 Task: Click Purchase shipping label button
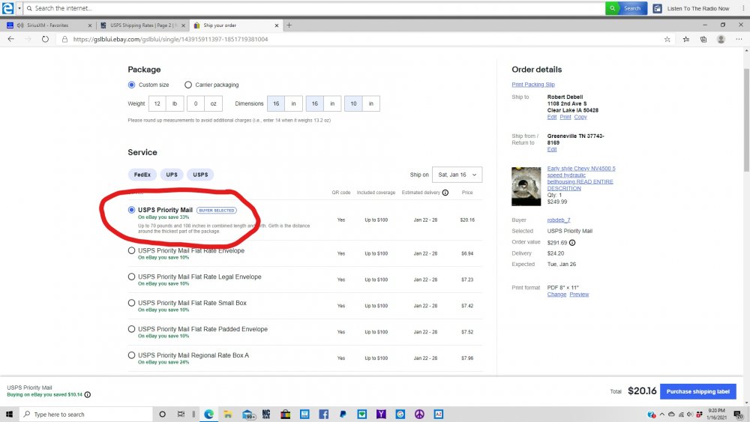697,391
